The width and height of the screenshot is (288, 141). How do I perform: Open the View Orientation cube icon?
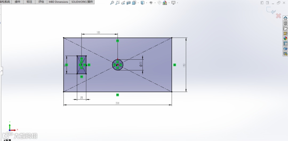134,3
